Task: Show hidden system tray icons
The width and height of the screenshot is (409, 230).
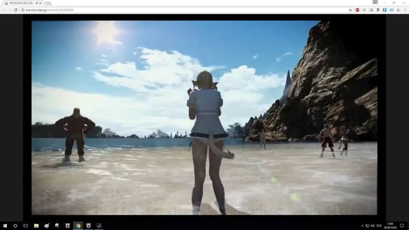Action: click(x=362, y=226)
